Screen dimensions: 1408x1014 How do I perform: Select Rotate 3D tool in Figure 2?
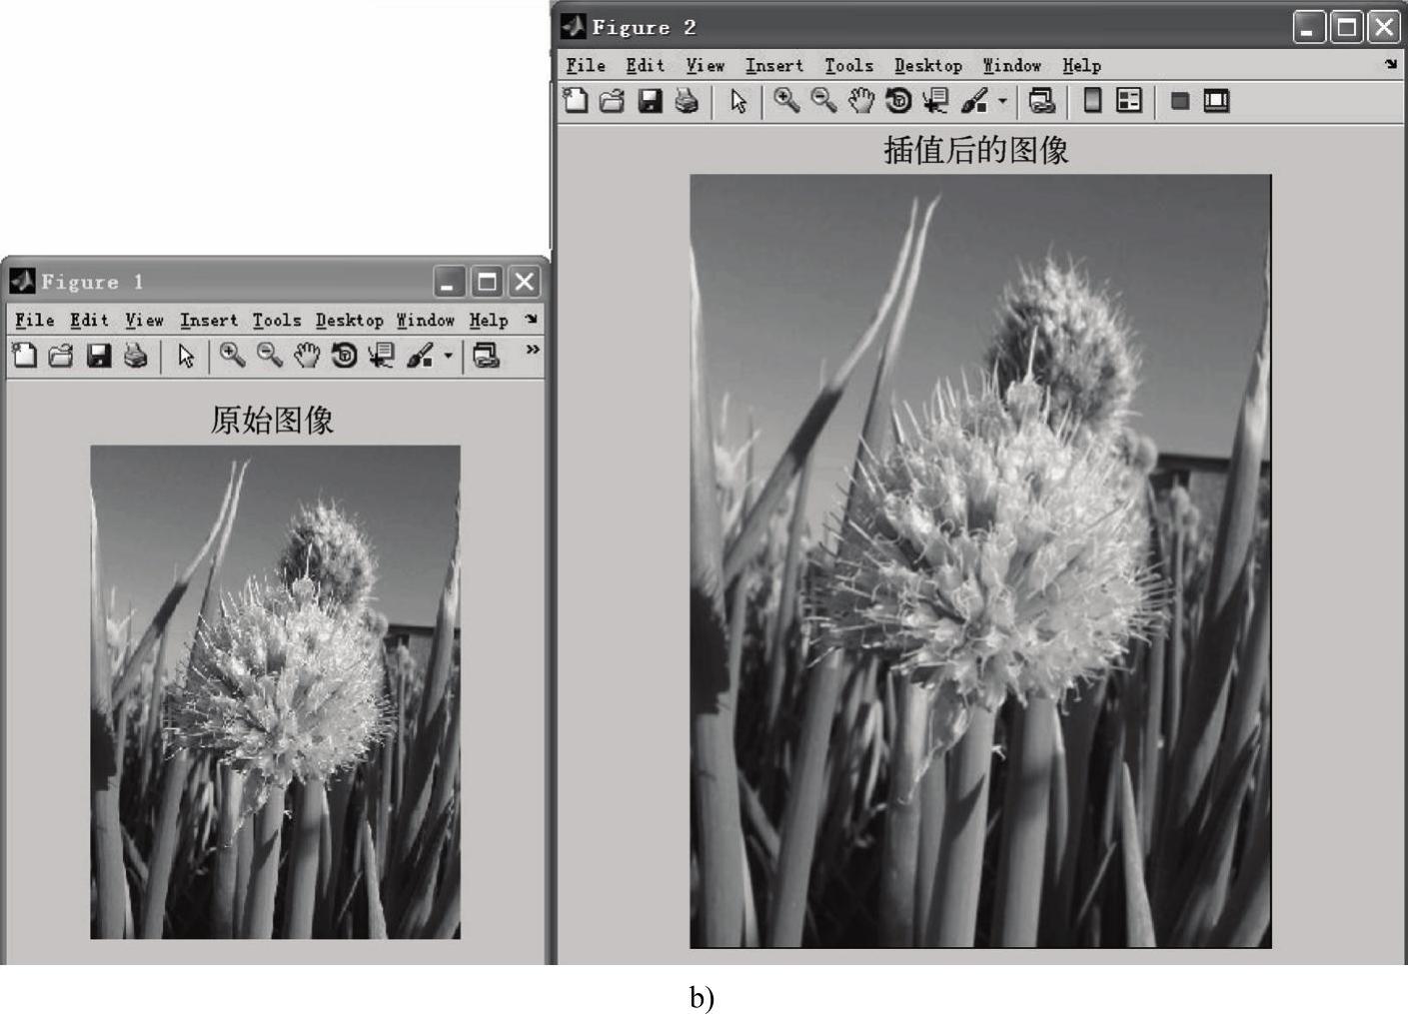pyautogui.click(x=898, y=100)
